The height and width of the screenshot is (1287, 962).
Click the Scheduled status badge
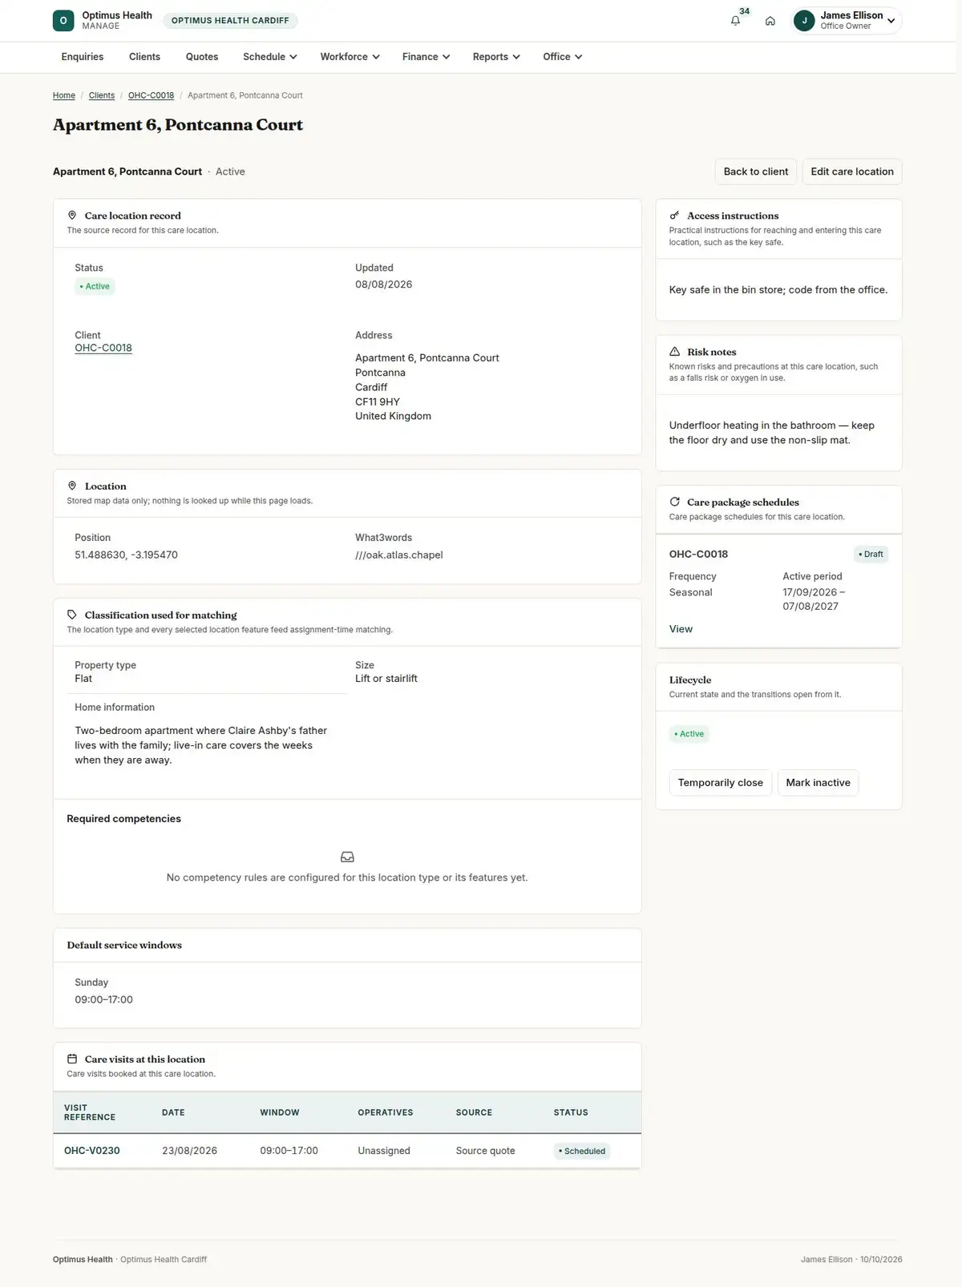pyautogui.click(x=582, y=1151)
